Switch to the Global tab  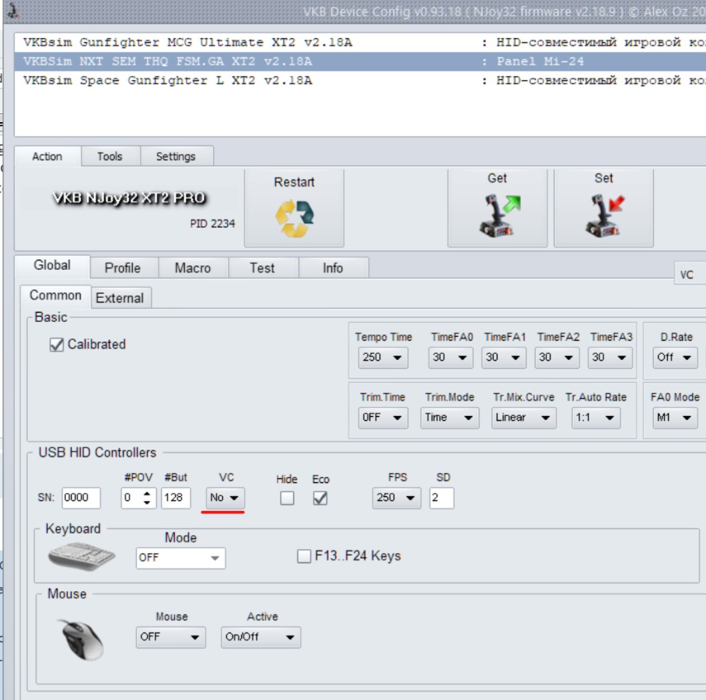pyautogui.click(x=52, y=266)
